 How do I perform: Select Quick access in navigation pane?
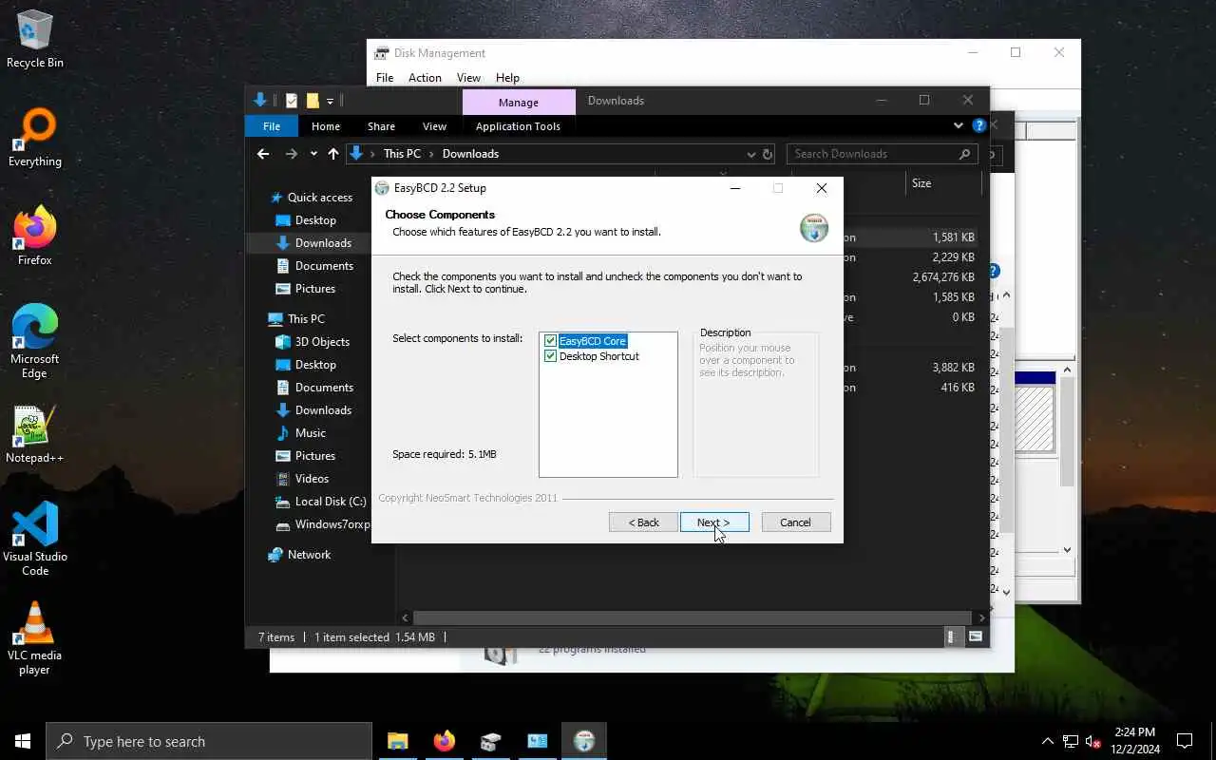click(320, 198)
